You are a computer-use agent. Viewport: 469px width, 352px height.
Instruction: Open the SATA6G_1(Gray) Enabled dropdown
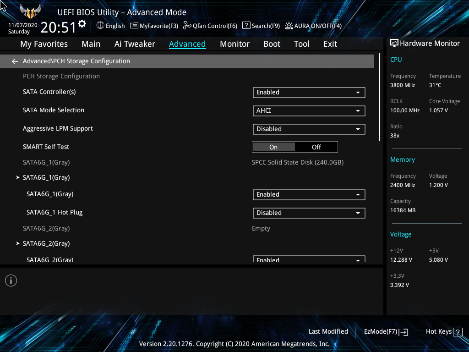309,194
